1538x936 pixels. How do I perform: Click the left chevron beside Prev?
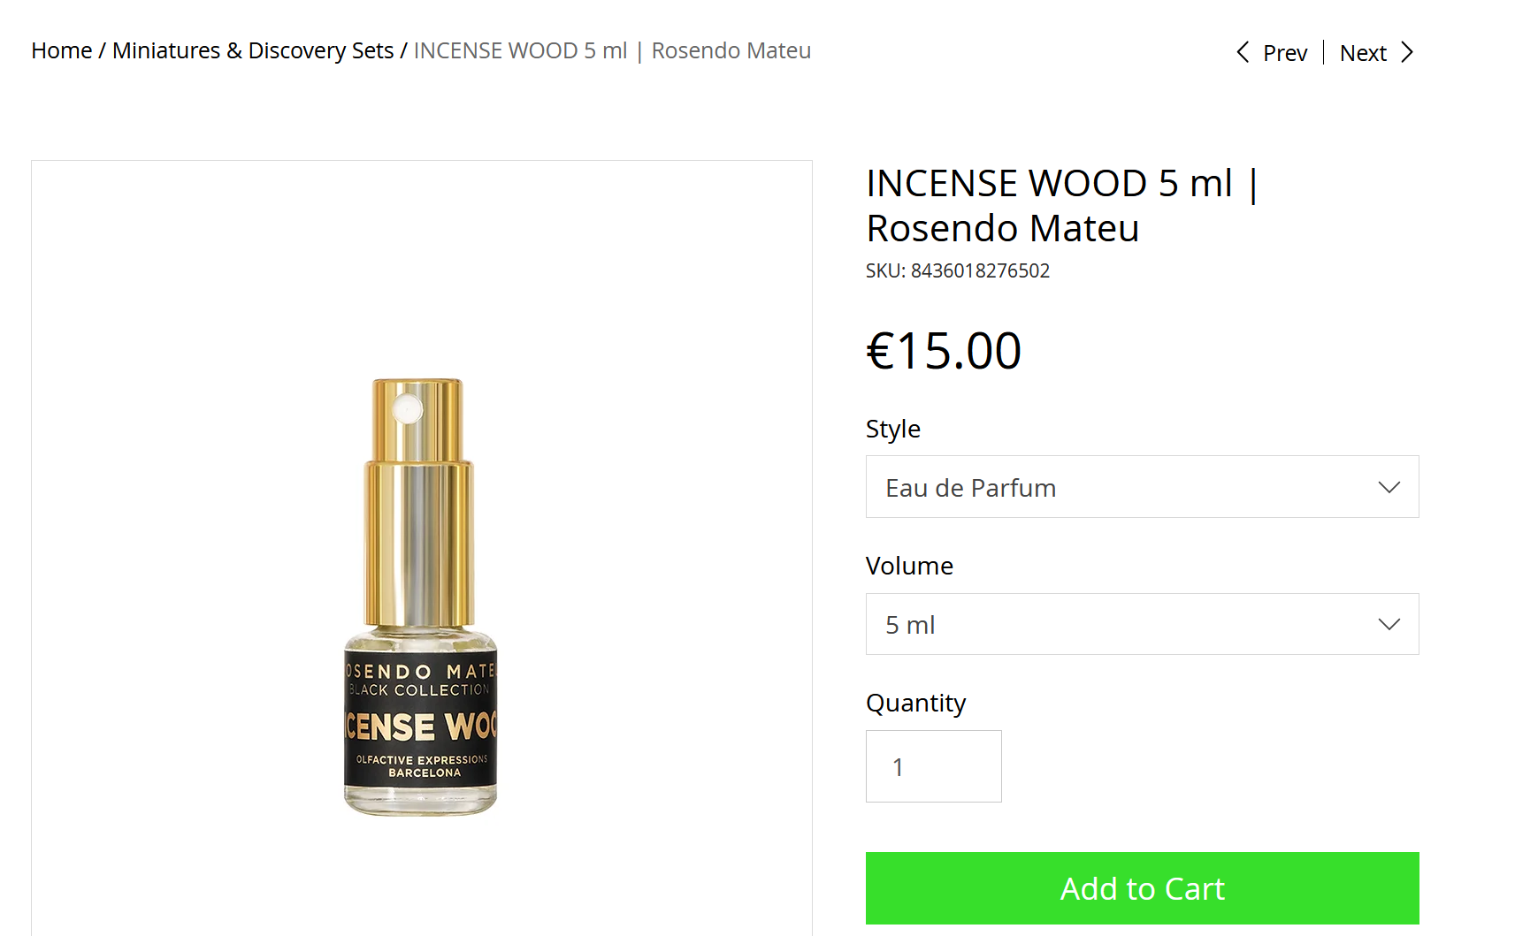tap(1243, 52)
